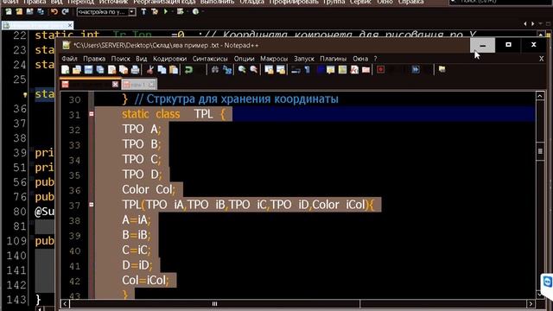The width and height of the screenshot is (553, 311).
Task: Click the code line 'Color Col;'
Action: point(148,190)
